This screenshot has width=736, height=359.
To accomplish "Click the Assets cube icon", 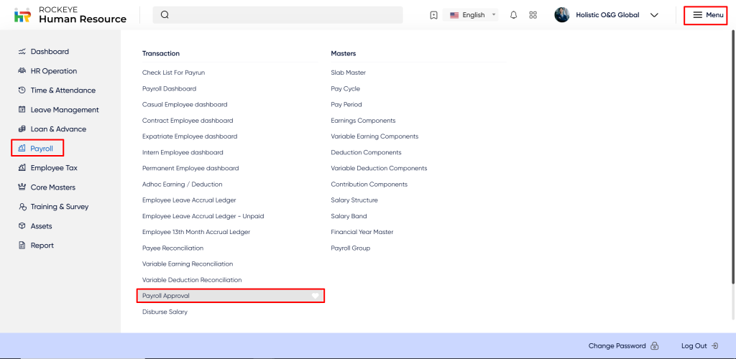I will pos(22,226).
